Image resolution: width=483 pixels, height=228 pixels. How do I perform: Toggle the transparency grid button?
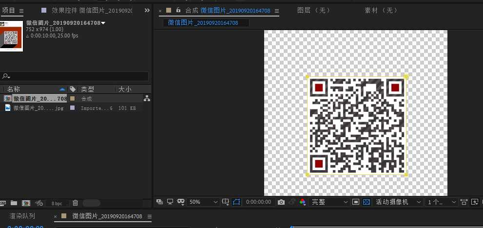click(367, 202)
